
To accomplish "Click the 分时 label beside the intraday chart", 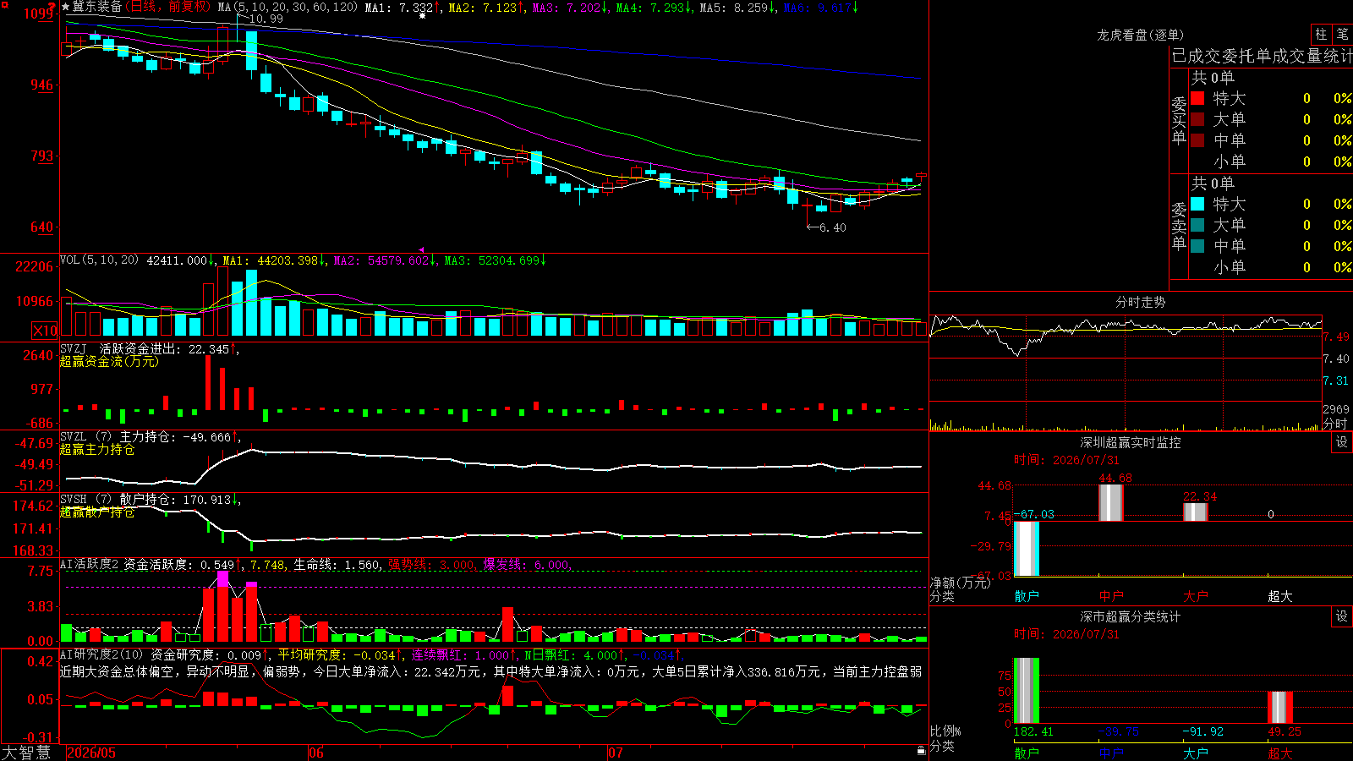I will pos(1335,424).
